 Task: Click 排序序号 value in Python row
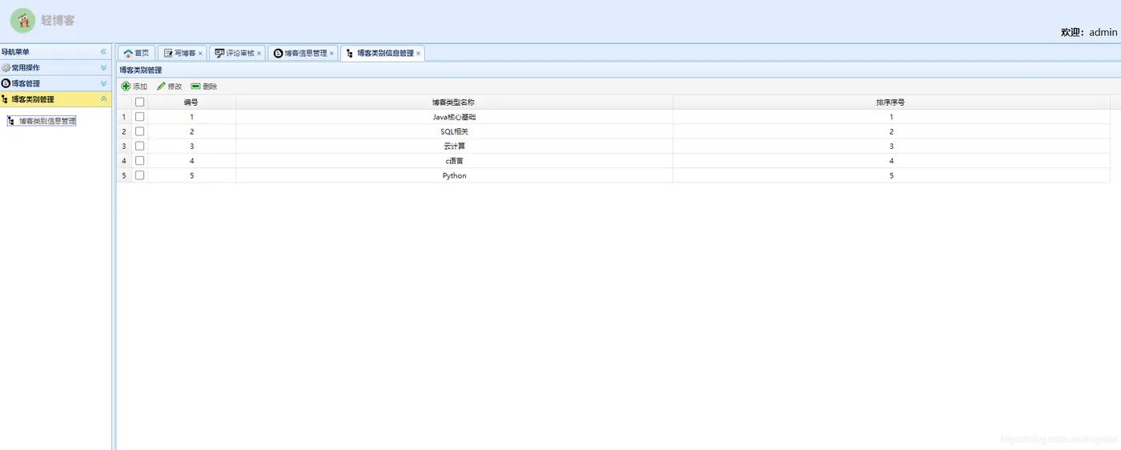point(891,175)
